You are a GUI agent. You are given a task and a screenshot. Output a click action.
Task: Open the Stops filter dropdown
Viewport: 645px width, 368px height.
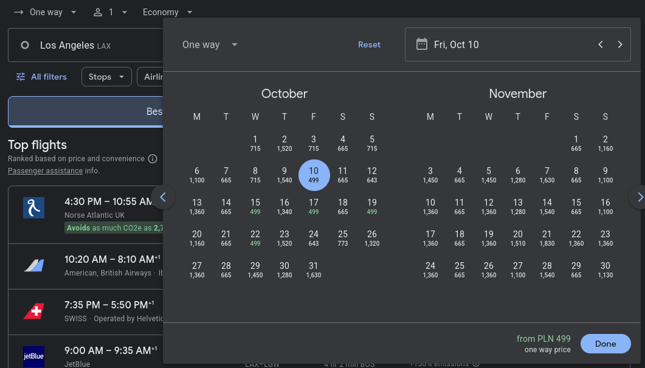pyautogui.click(x=106, y=77)
